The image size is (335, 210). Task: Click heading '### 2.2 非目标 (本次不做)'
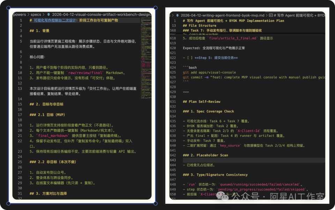(53, 162)
